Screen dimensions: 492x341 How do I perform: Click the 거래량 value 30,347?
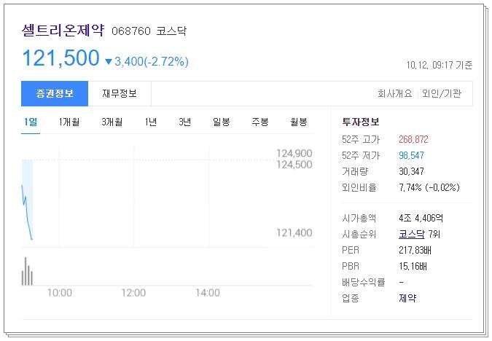point(411,171)
